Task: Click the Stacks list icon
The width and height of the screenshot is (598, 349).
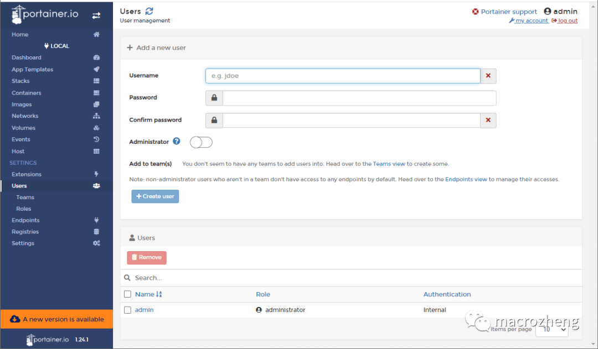Action: point(96,81)
